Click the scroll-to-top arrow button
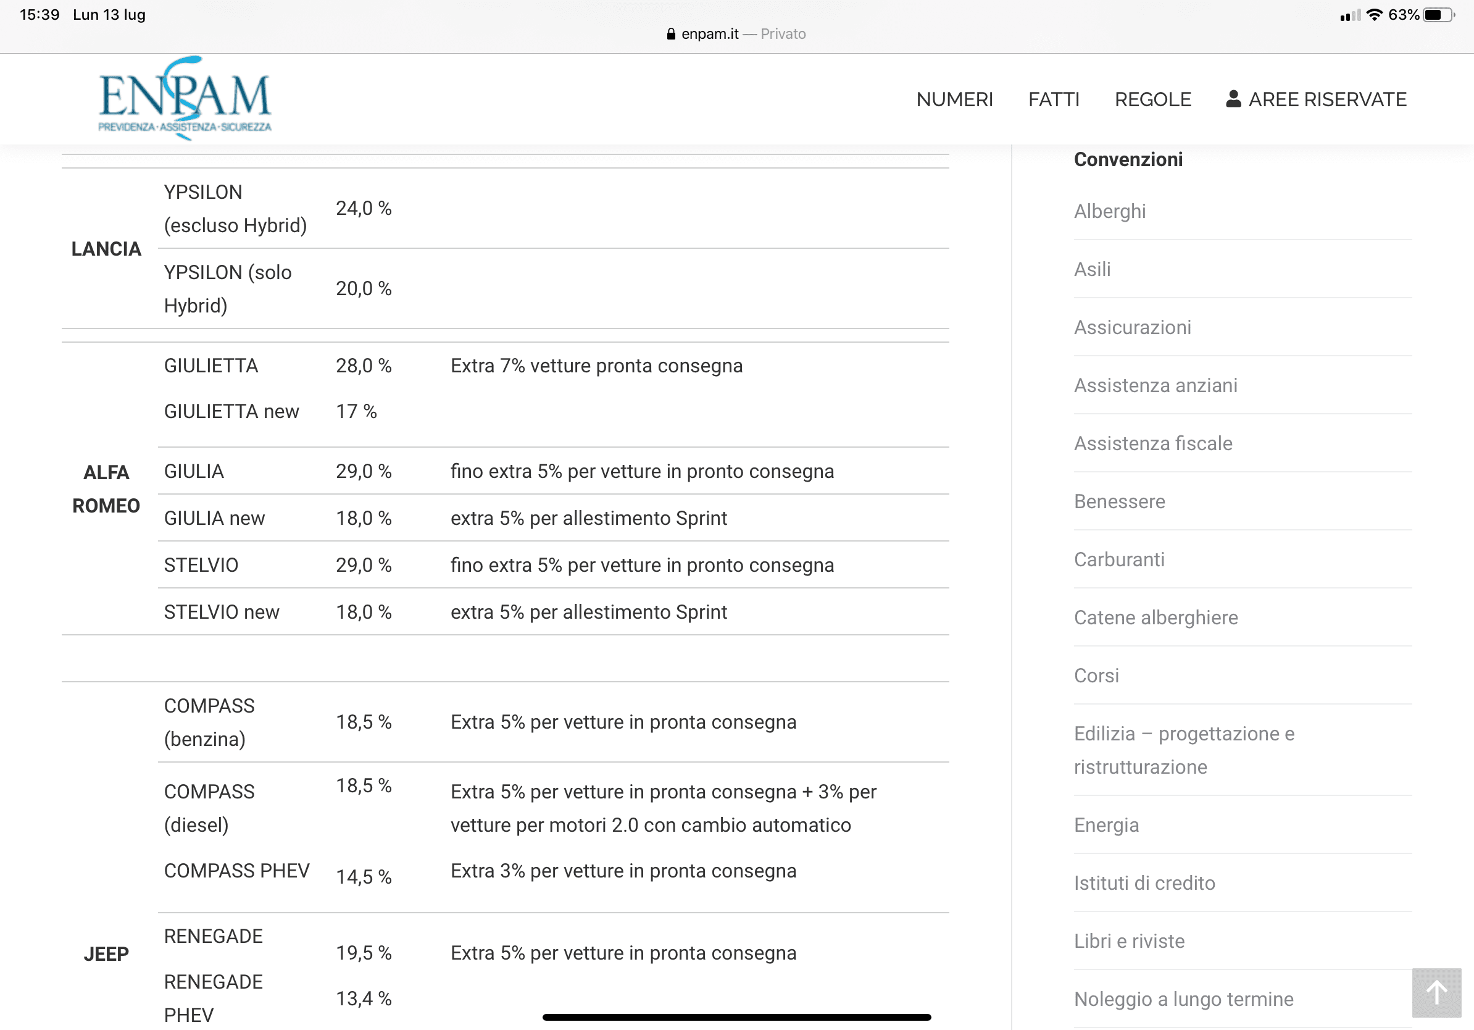This screenshot has height=1030, width=1474. click(1436, 993)
